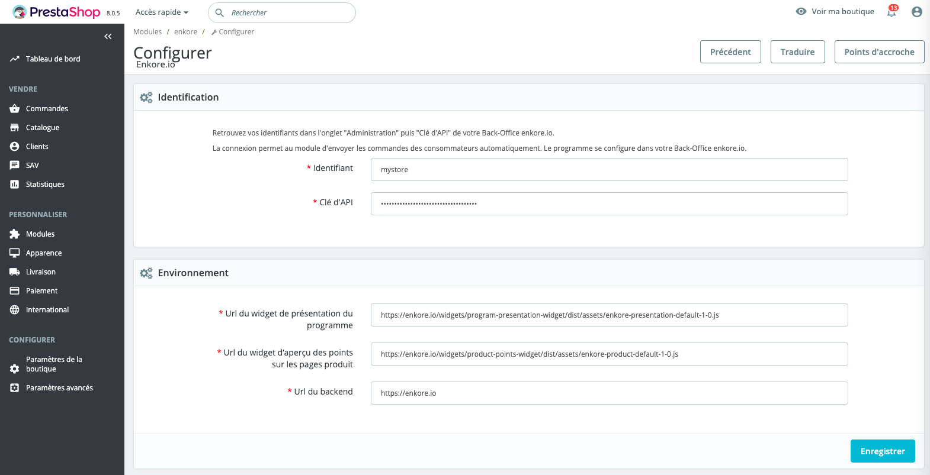
Task: Click the Environnement section gears icon
Action: (146, 273)
